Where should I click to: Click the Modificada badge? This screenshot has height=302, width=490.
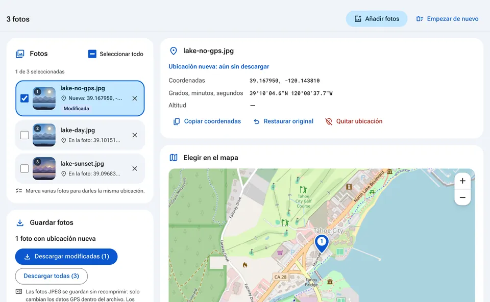tap(76, 108)
